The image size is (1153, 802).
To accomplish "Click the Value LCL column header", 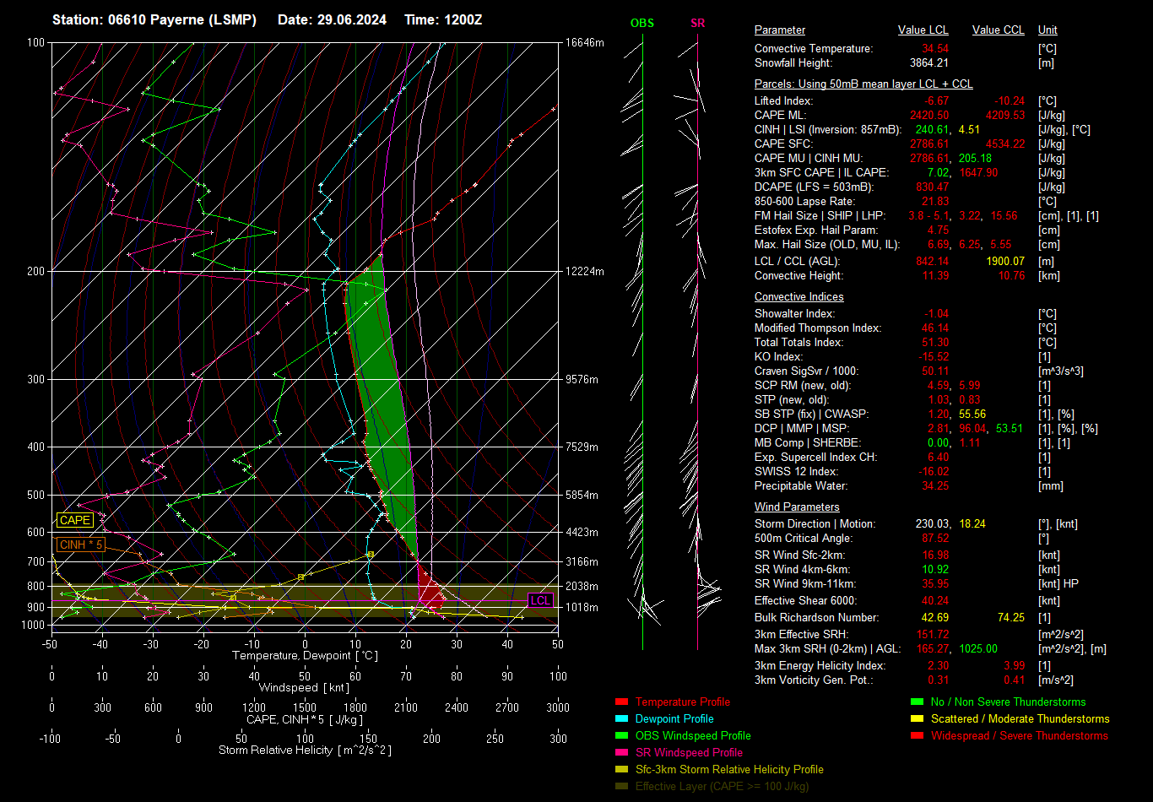I will click(x=923, y=30).
